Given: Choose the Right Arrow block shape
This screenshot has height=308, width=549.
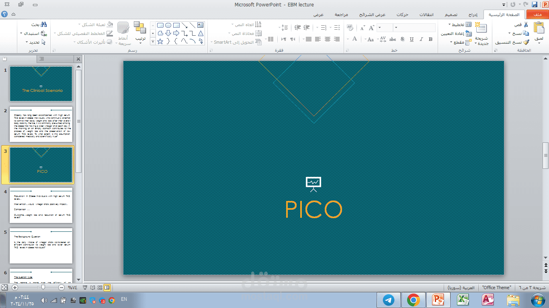Looking at the screenshot, I should tap(176, 33).
